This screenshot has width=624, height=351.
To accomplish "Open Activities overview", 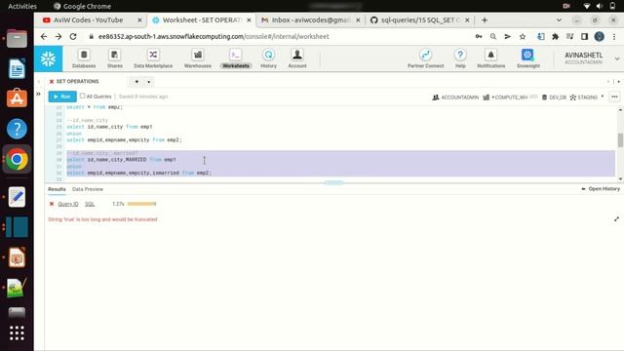I will point(22,6).
